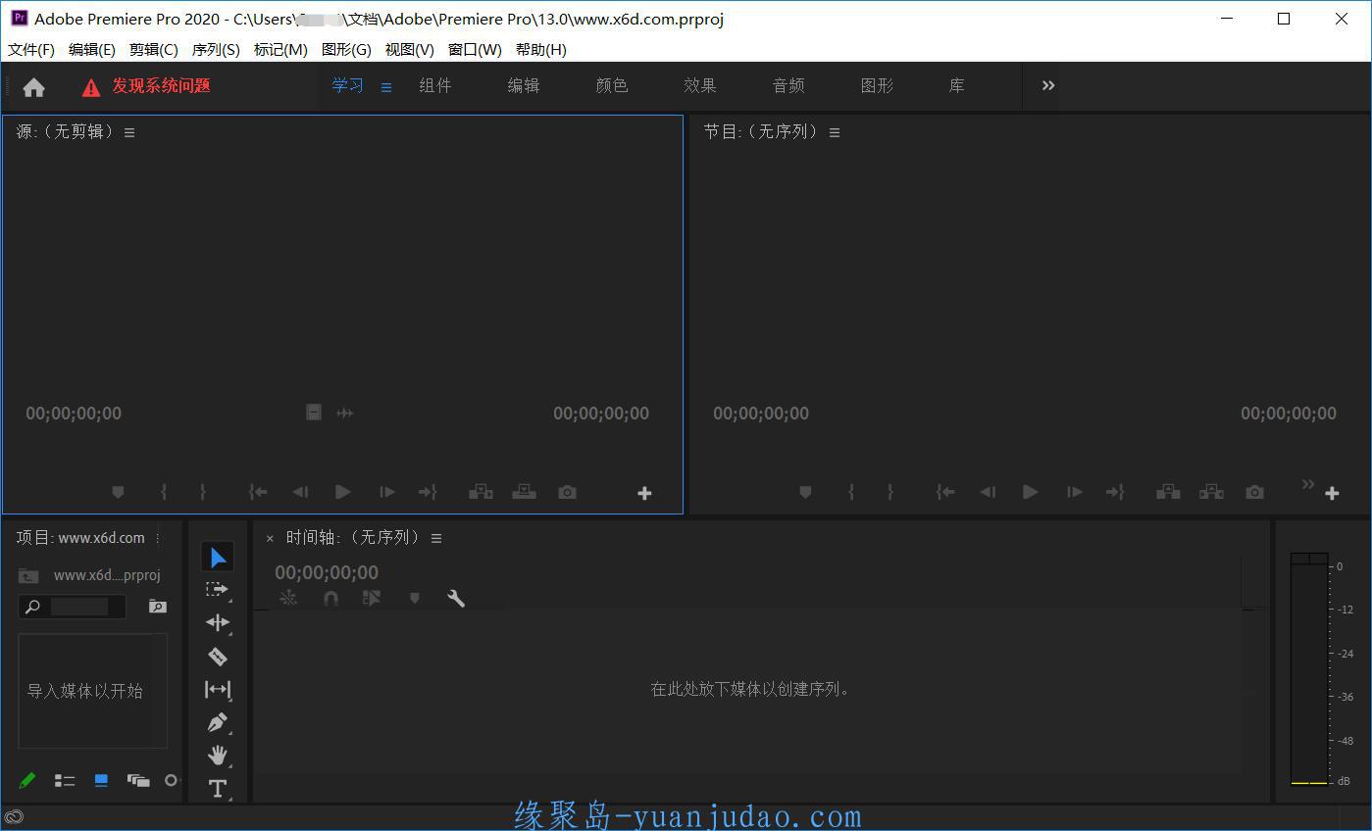Screen dimensions: 1372x831
Task: Go to In point in Source monitor
Action: [258, 492]
